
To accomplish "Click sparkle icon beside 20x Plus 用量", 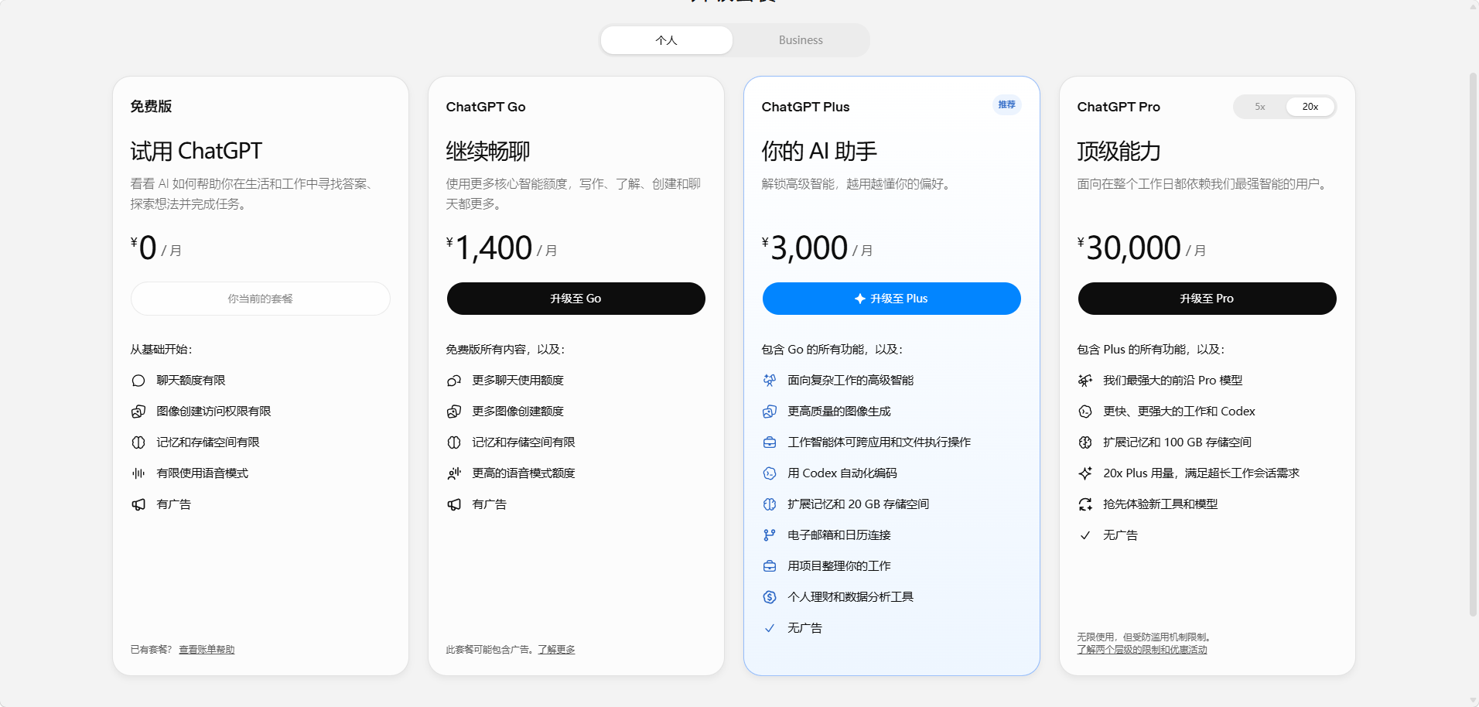I will [x=1085, y=473].
